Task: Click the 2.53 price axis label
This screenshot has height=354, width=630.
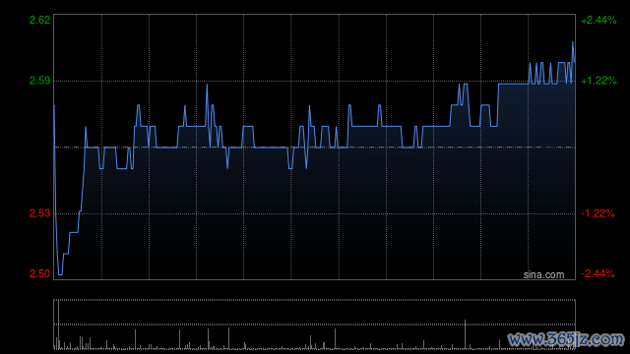Action: tap(39, 213)
